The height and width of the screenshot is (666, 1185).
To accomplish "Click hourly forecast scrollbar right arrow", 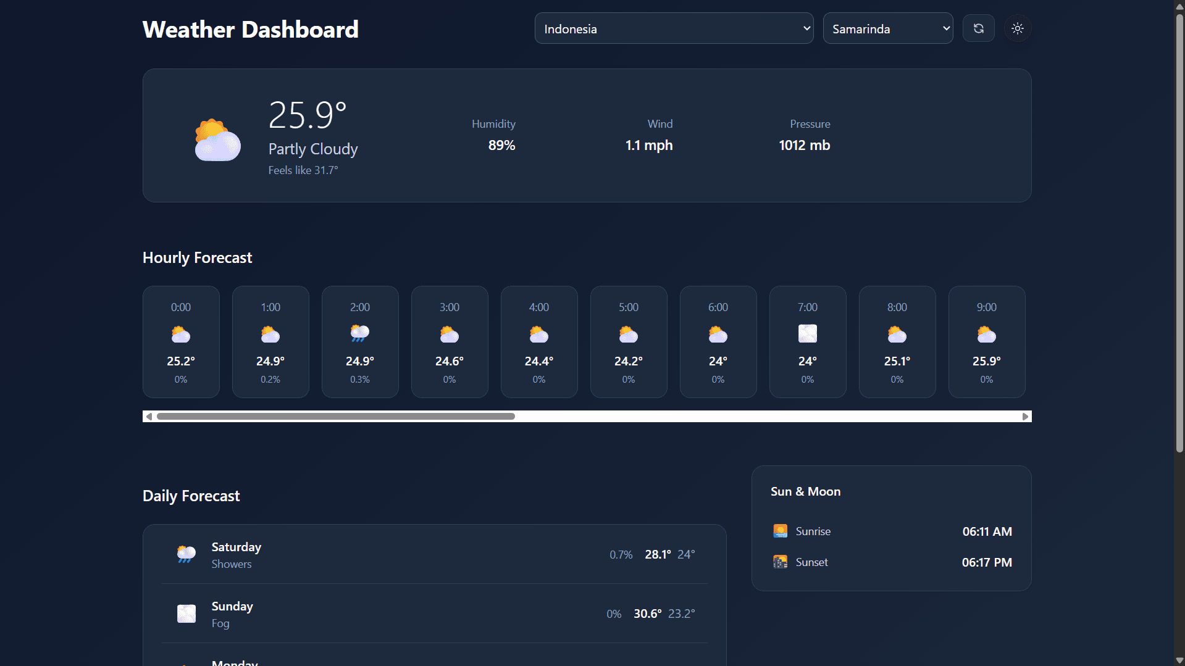I will [x=1025, y=417].
